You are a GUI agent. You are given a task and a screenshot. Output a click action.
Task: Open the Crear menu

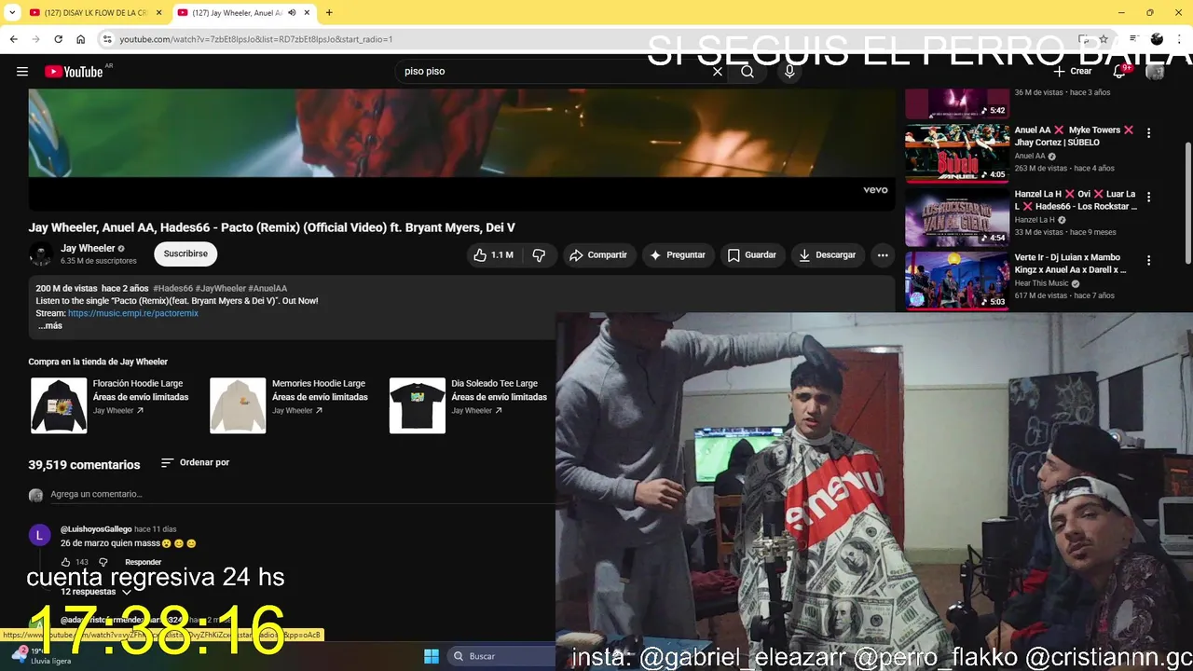(1072, 71)
